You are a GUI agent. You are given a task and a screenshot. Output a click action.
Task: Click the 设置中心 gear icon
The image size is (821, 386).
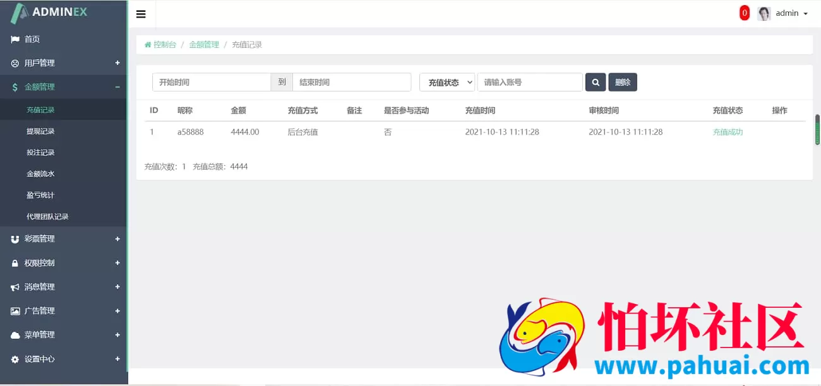(x=15, y=358)
